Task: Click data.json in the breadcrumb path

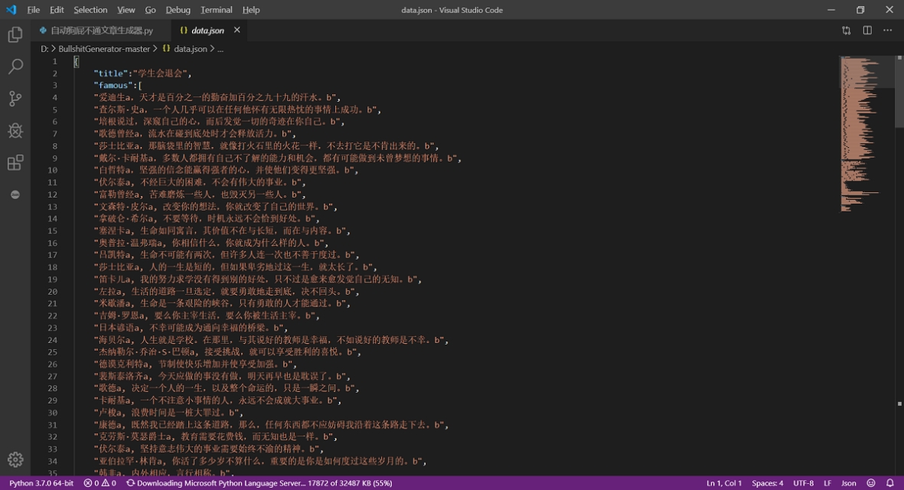Action: [191, 49]
